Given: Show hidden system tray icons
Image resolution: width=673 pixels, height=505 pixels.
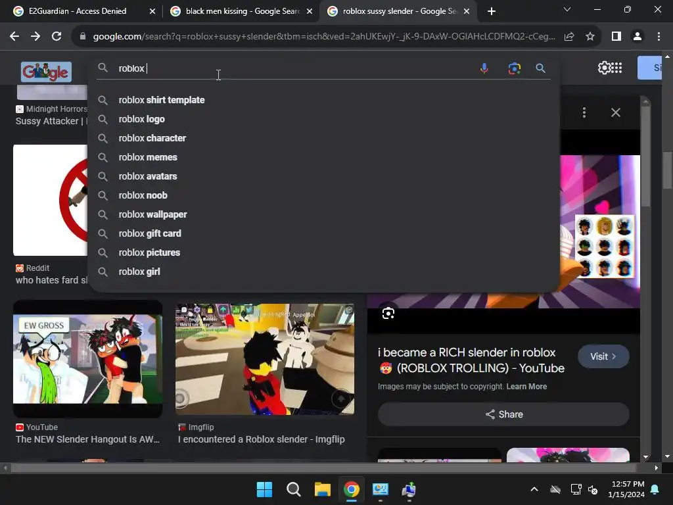Looking at the screenshot, I should (x=534, y=489).
